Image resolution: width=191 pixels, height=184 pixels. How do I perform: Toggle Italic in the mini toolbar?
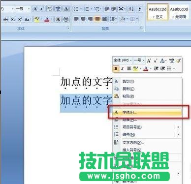pos(122,68)
